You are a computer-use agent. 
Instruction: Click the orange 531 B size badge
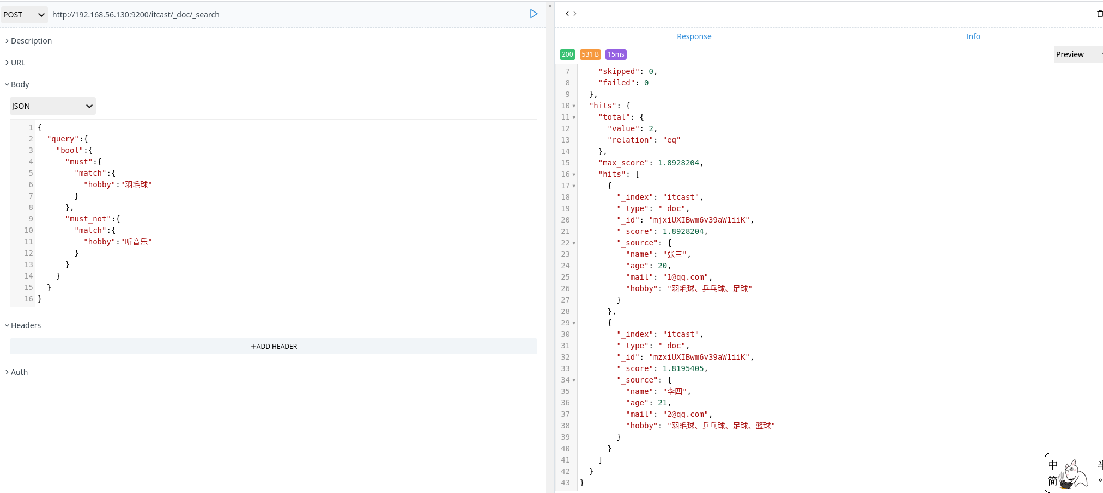590,54
